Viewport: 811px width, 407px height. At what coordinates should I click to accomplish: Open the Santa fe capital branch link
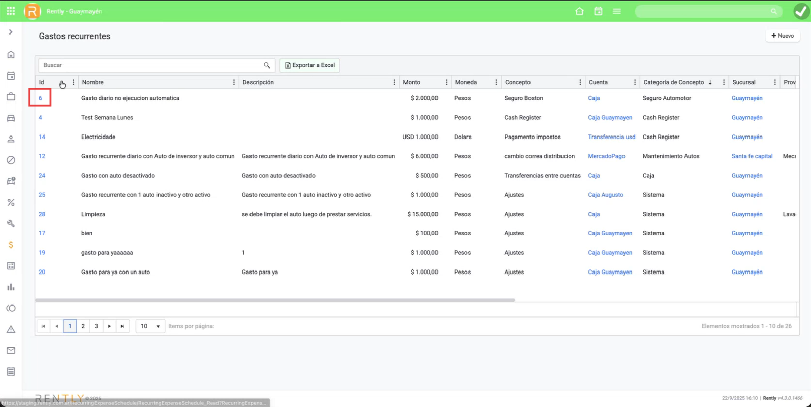click(x=752, y=156)
